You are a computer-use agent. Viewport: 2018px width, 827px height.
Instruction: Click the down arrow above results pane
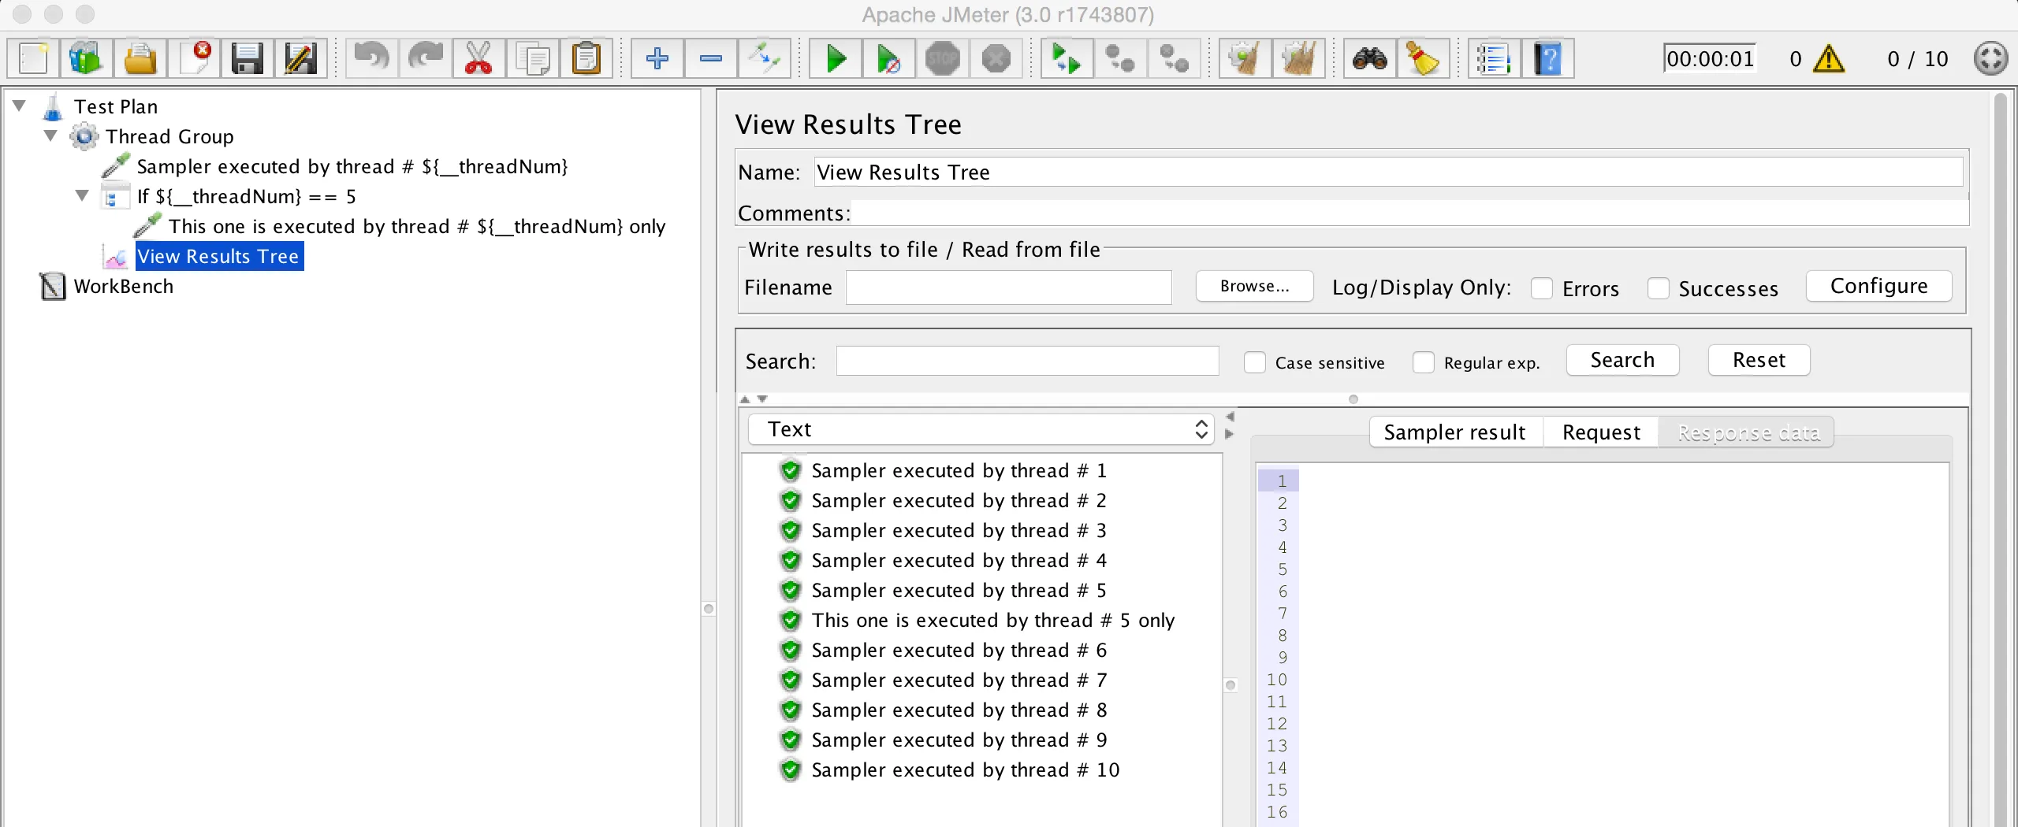[x=762, y=399]
